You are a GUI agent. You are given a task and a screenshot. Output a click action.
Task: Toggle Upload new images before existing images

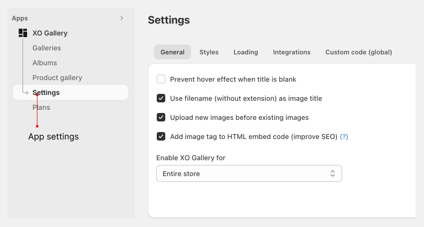pyautogui.click(x=161, y=117)
